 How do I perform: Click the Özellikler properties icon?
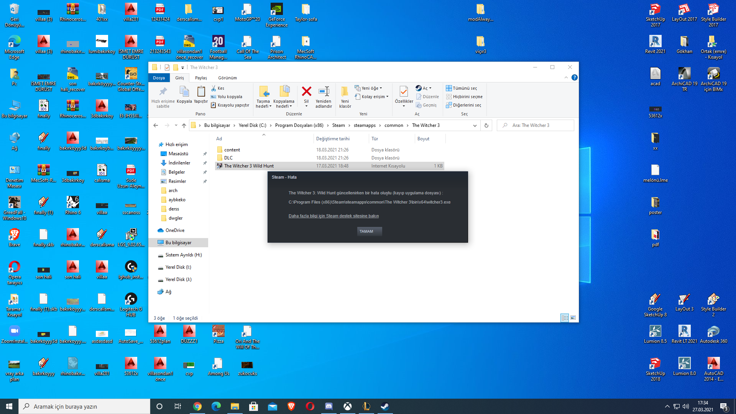tap(404, 92)
